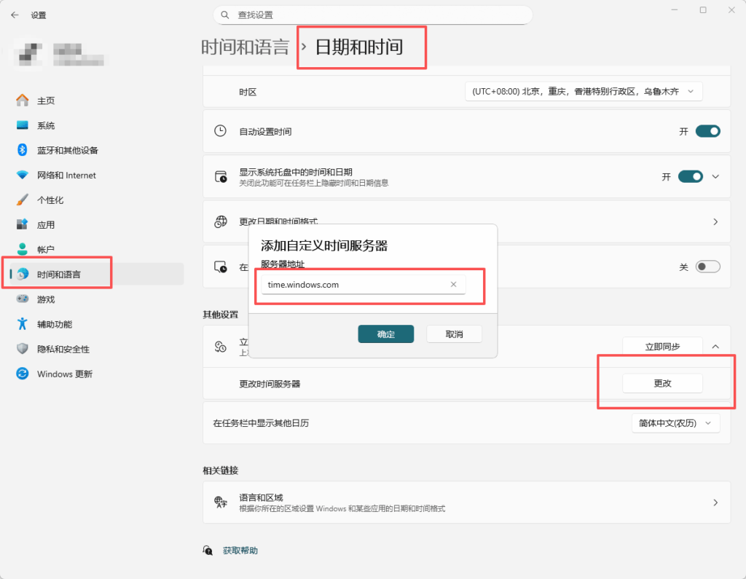The width and height of the screenshot is (746, 579).
Task: Click the 服务器地址 text field
Action: tap(356, 285)
